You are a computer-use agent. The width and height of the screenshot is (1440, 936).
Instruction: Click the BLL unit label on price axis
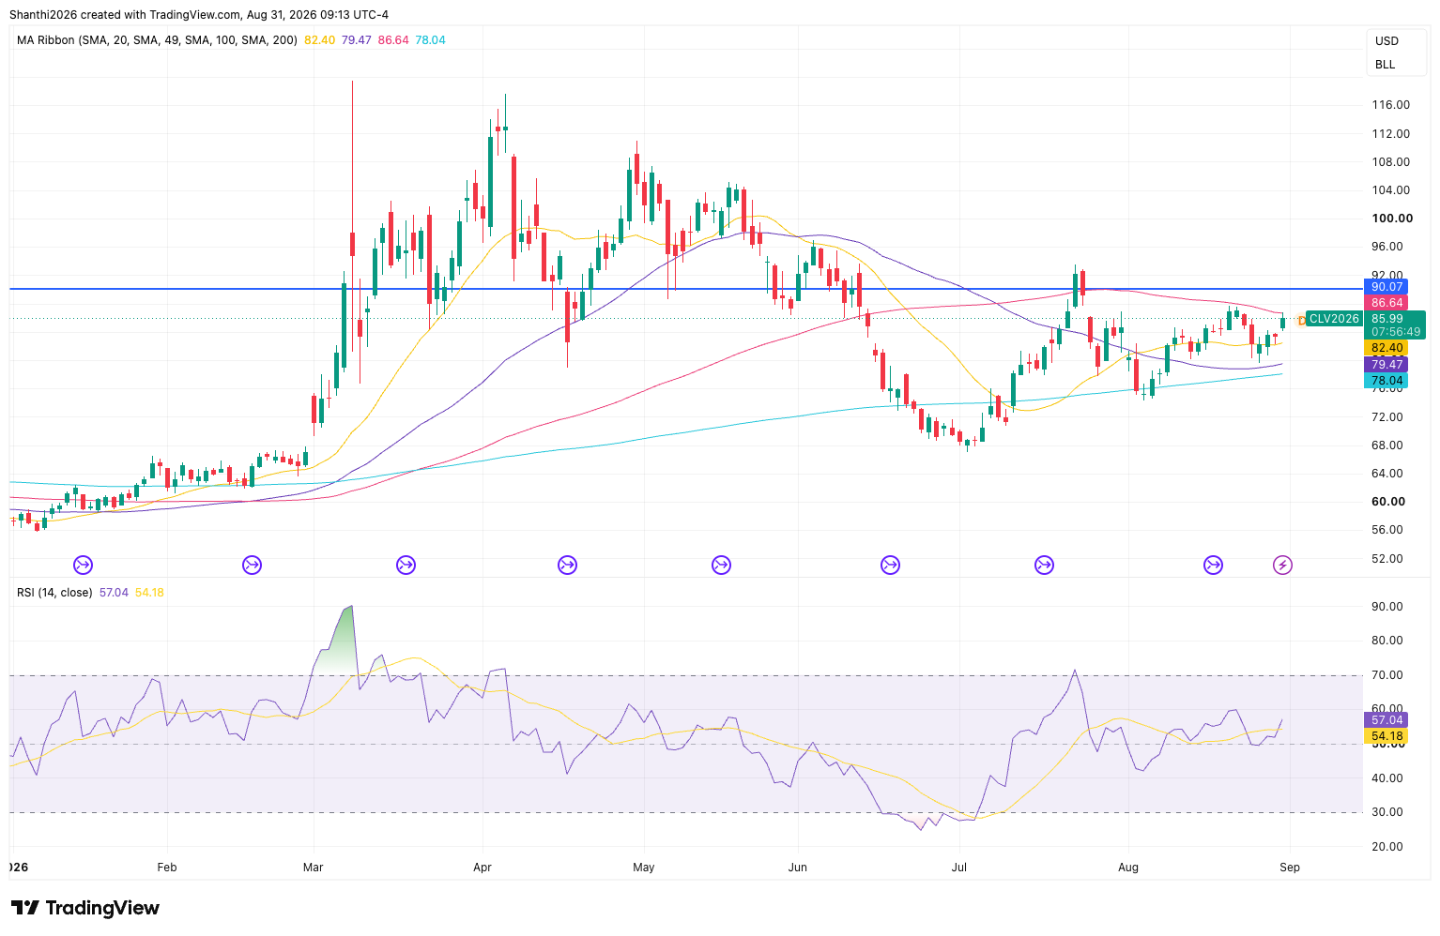(1385, 65)
